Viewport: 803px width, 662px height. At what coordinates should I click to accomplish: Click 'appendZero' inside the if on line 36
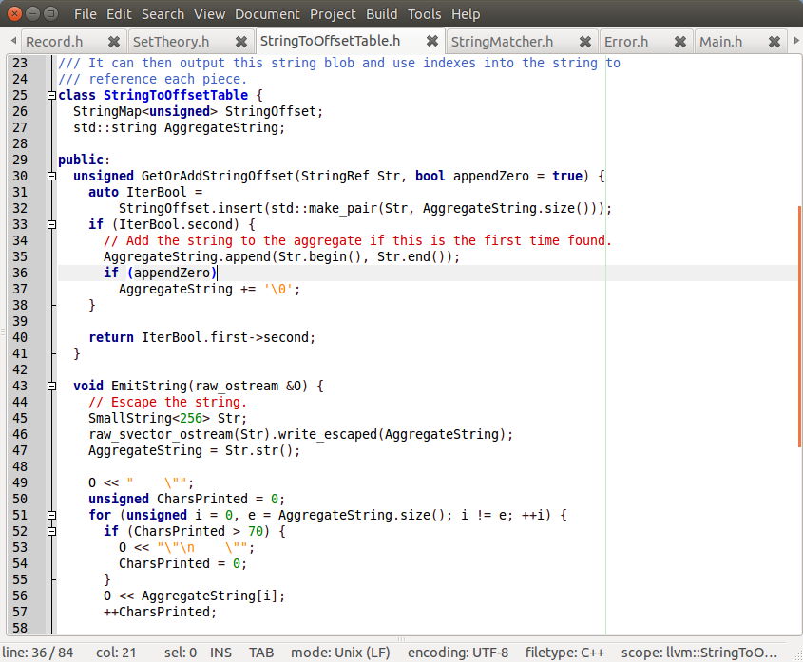(172, 273)
